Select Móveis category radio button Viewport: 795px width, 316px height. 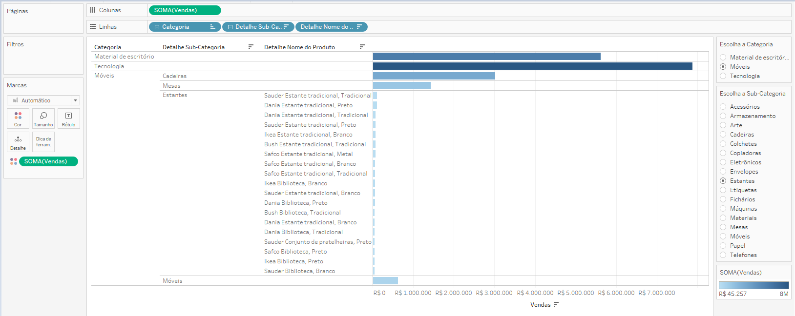tap(723, 67)
